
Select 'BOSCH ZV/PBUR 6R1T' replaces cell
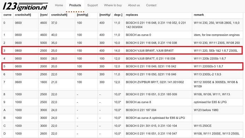pyautogui.click(x=155, y=82)
